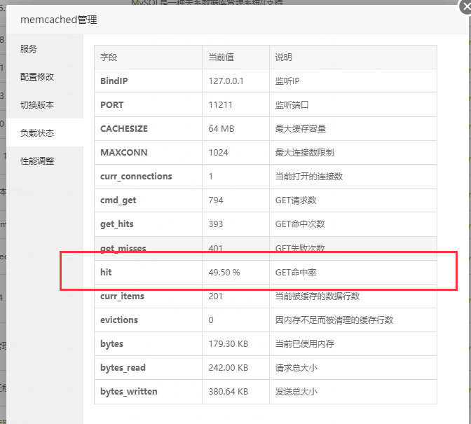Select the curr_connections field name

coord(136,177)
